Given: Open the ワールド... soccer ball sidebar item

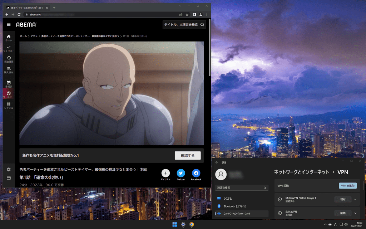Looking at the screenshot, I should coord(9,94).
